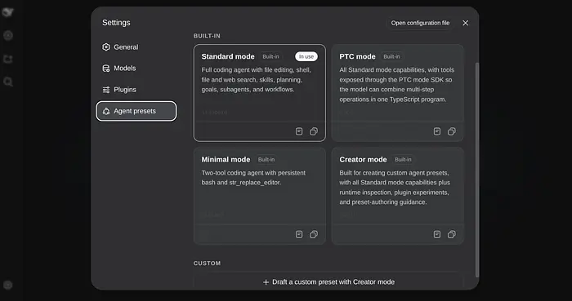Screen dimensions: 572x301
Task: Click the Minimal mode description text
Action: [253, 178]
